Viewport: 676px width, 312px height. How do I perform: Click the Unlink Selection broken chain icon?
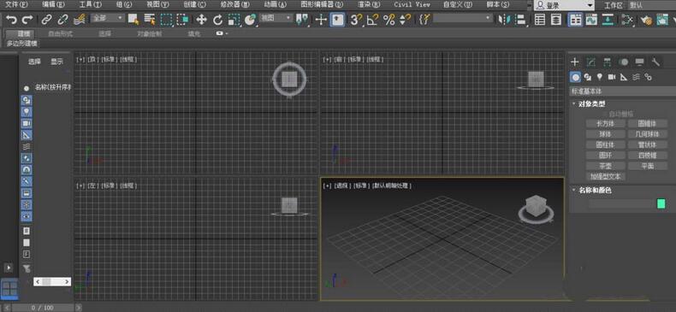tap(62, 20)
